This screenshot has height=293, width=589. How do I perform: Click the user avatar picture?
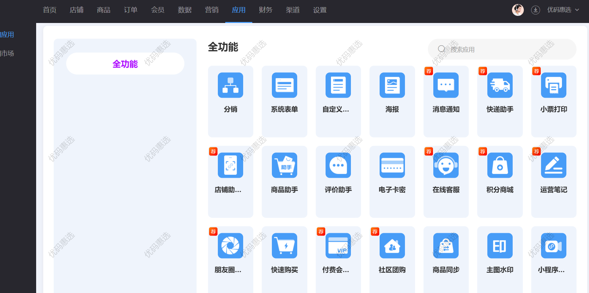click(x=518, y=10)
